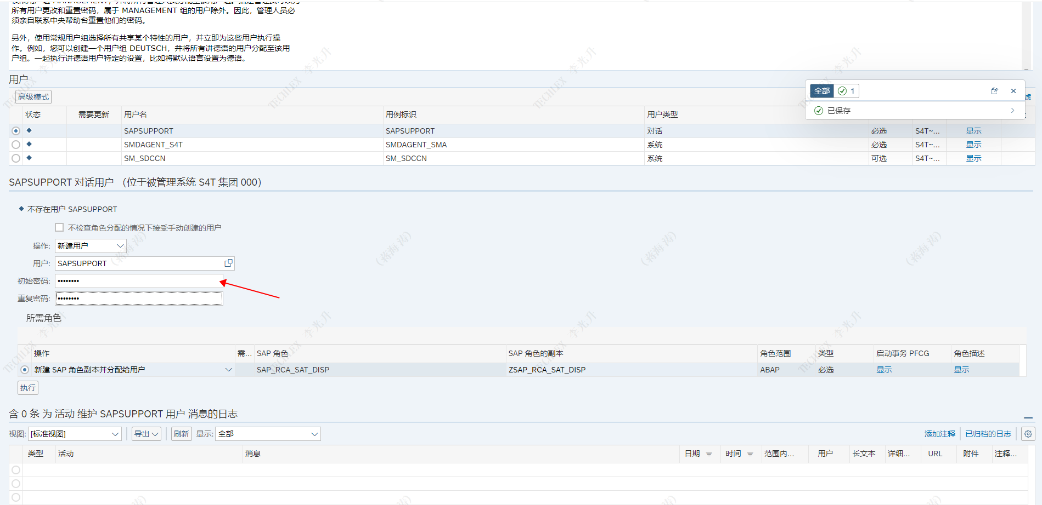1042x505 pixels.
Task: Select the 全部 tab in message popup
Action: pos(821,91)
